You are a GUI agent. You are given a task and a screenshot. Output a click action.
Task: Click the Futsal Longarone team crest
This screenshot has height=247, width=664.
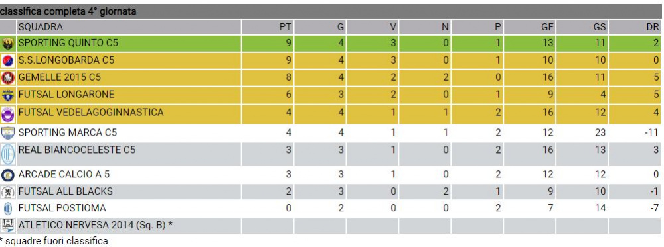point(8,96)
